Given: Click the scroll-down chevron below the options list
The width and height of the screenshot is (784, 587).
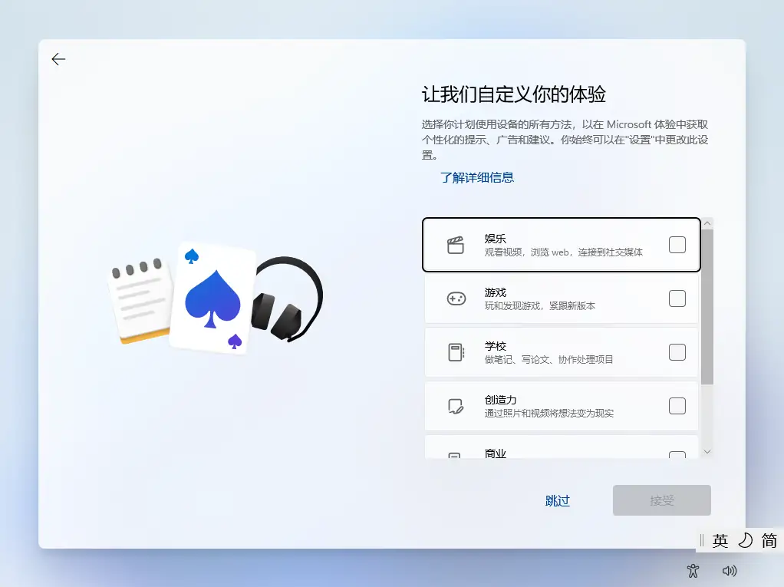Looking at the screenshot, I should click(x=707, y=452).
